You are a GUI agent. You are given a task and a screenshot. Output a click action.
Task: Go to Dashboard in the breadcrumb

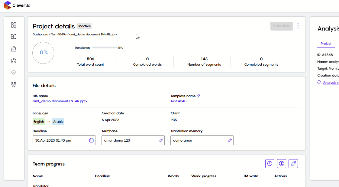[x=40, y=34]
